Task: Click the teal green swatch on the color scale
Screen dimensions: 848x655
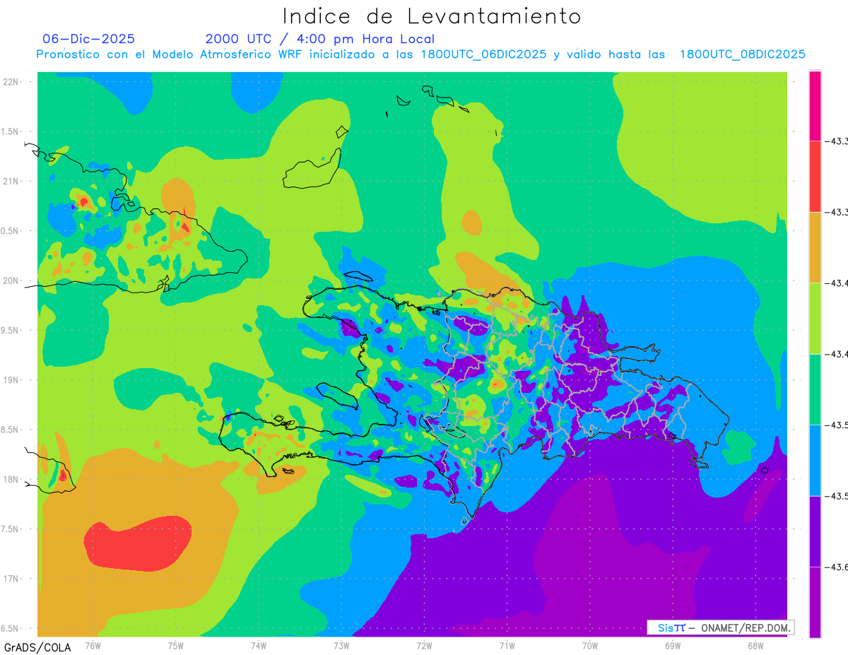Action: [x=815, y=389]
